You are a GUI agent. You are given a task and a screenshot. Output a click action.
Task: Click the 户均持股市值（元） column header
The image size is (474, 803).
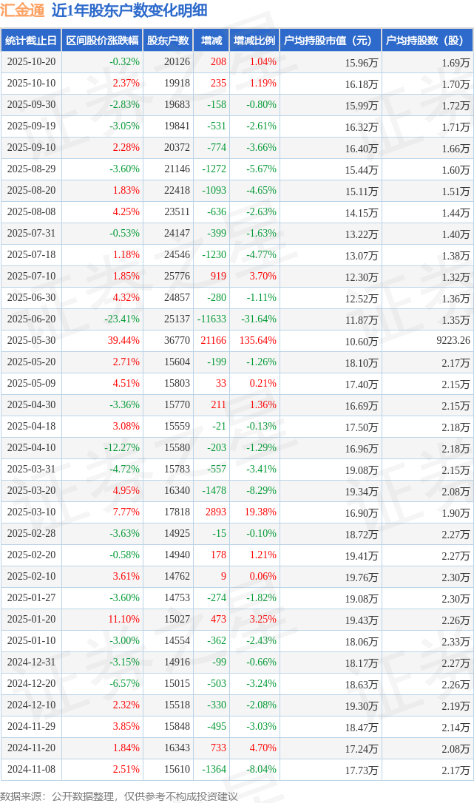point(331,41)
